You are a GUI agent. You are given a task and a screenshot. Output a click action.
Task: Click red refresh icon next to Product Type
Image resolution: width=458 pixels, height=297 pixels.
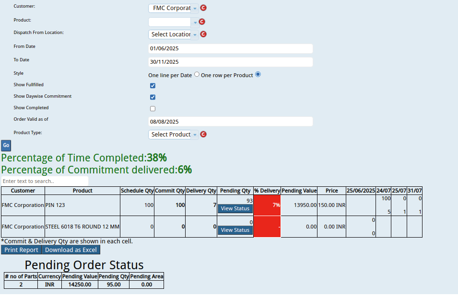pyautogui.click(x=203, y=135)
